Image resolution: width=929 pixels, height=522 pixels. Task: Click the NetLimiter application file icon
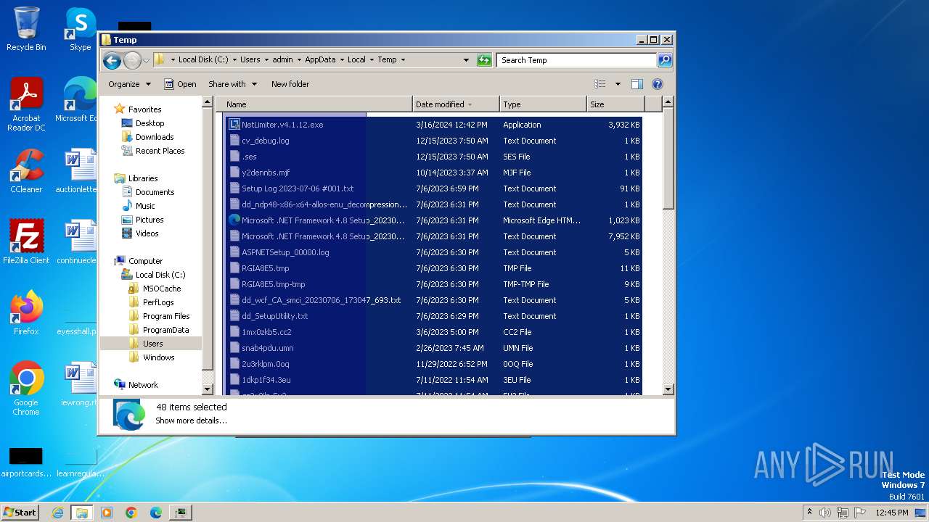234,125
